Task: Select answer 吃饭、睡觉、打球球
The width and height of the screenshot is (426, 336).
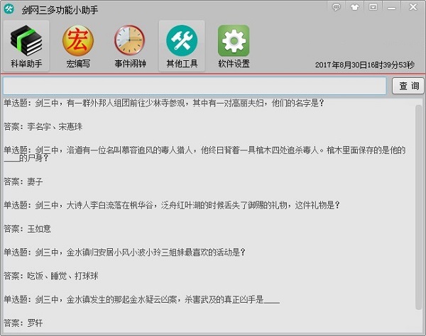Action: pyautogui.click(x=51, y=276)
